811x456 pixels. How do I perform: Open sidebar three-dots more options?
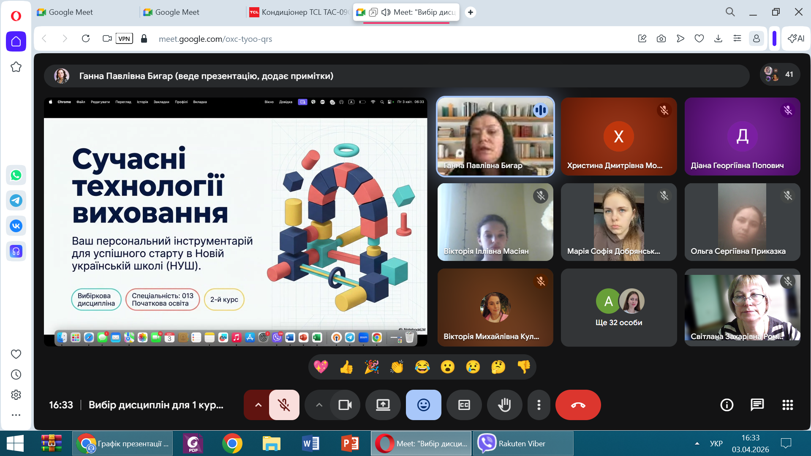[x=16, y=415]
